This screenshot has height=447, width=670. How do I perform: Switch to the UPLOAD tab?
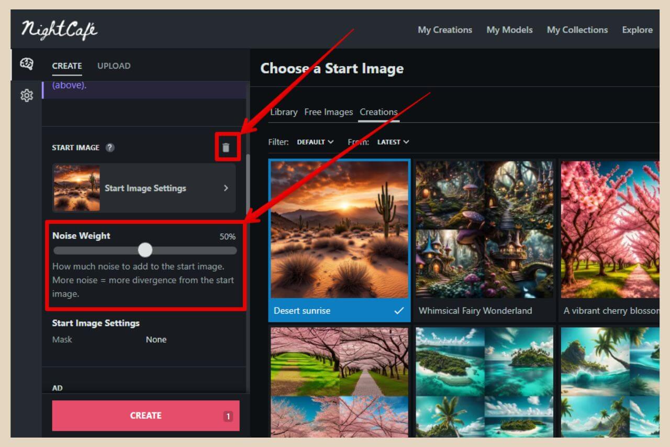coord(114,66)
